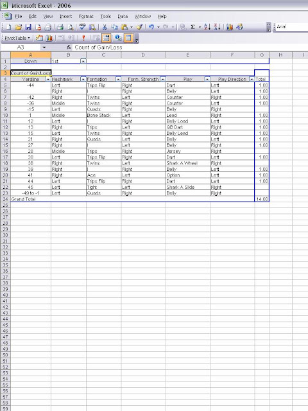Click the Copy icon
Image resolution: width=308 pixels, height=411 pixels.
coord(114,27)
